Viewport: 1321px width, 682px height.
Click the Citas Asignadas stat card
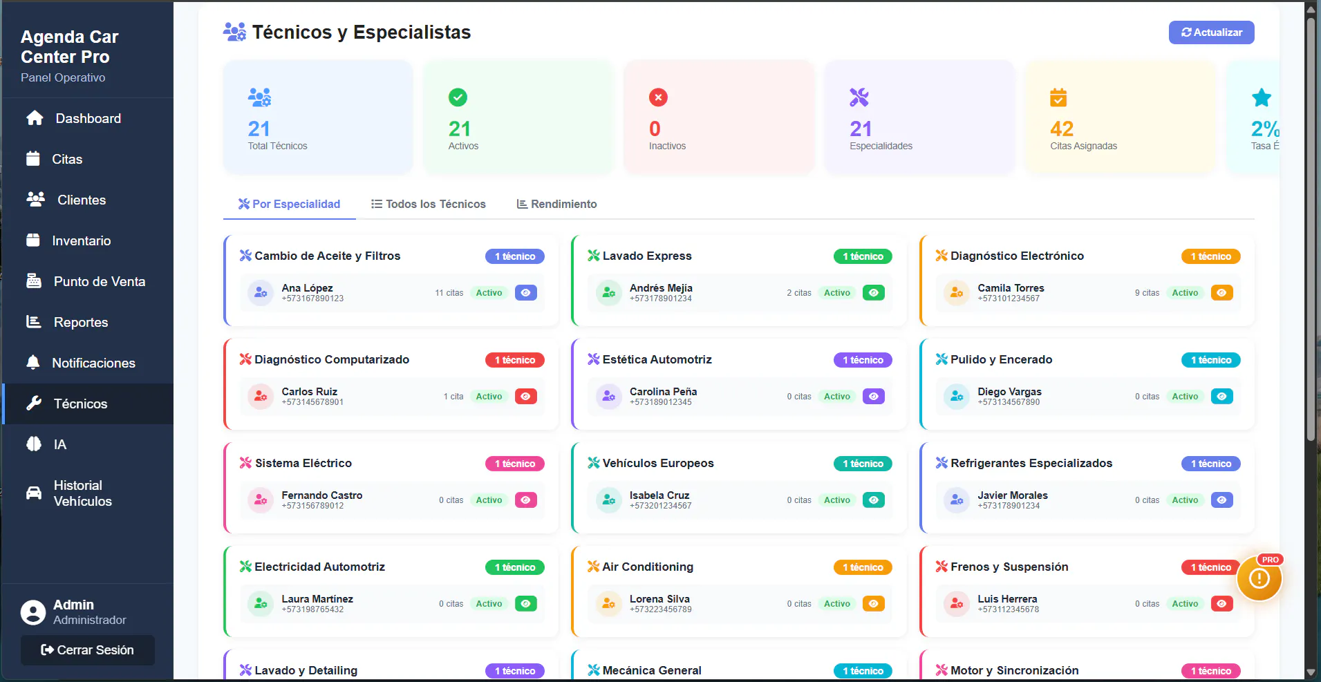click(x=1120, y=117)
